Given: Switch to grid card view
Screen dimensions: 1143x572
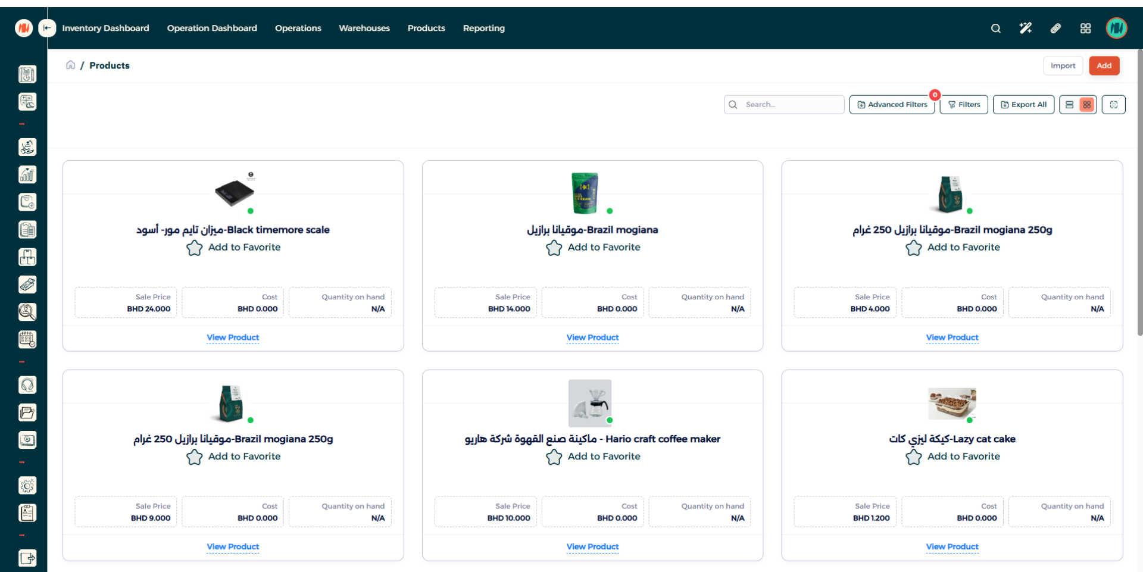Looking at the screenshot, I should (x=1087, y=105).
